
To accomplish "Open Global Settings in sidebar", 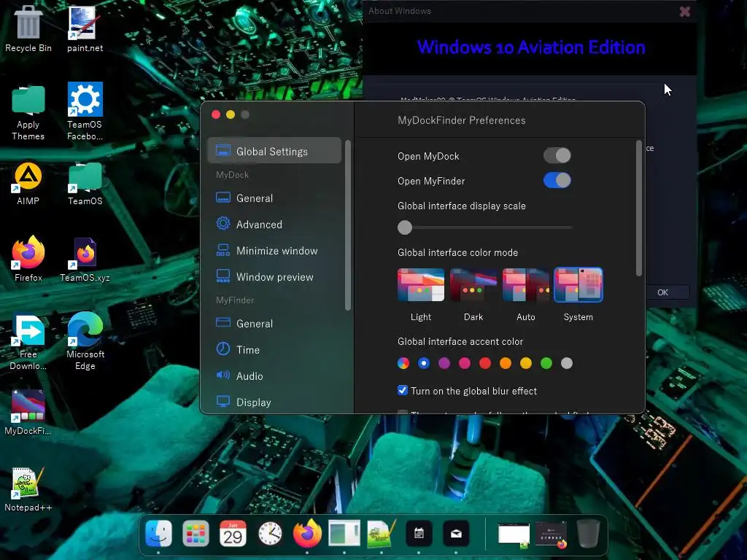I will pos(274,151).
